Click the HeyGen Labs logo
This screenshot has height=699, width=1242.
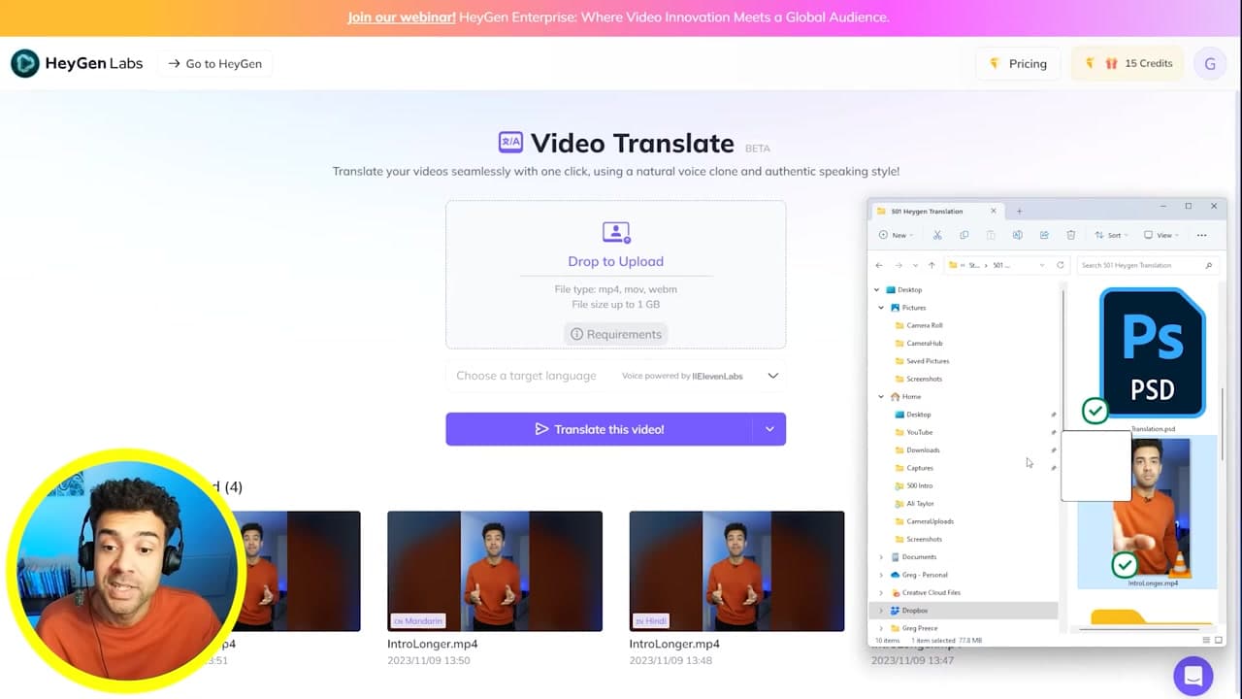coord(77,64)
